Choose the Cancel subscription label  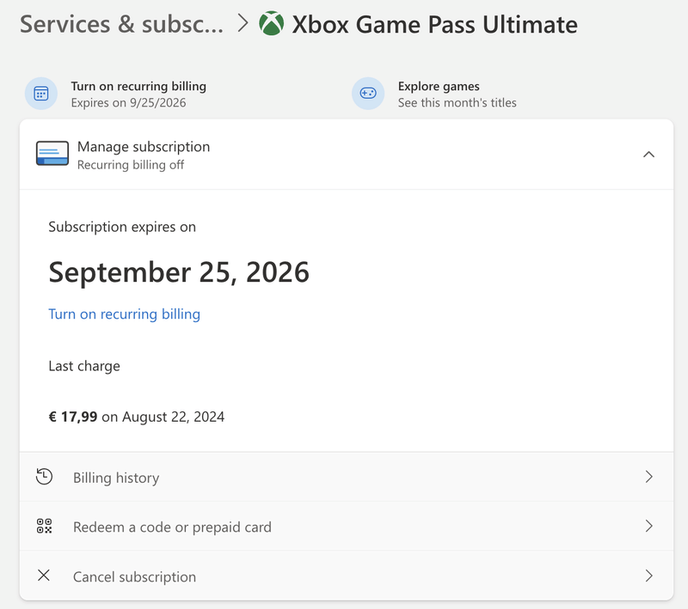[134, 577]
